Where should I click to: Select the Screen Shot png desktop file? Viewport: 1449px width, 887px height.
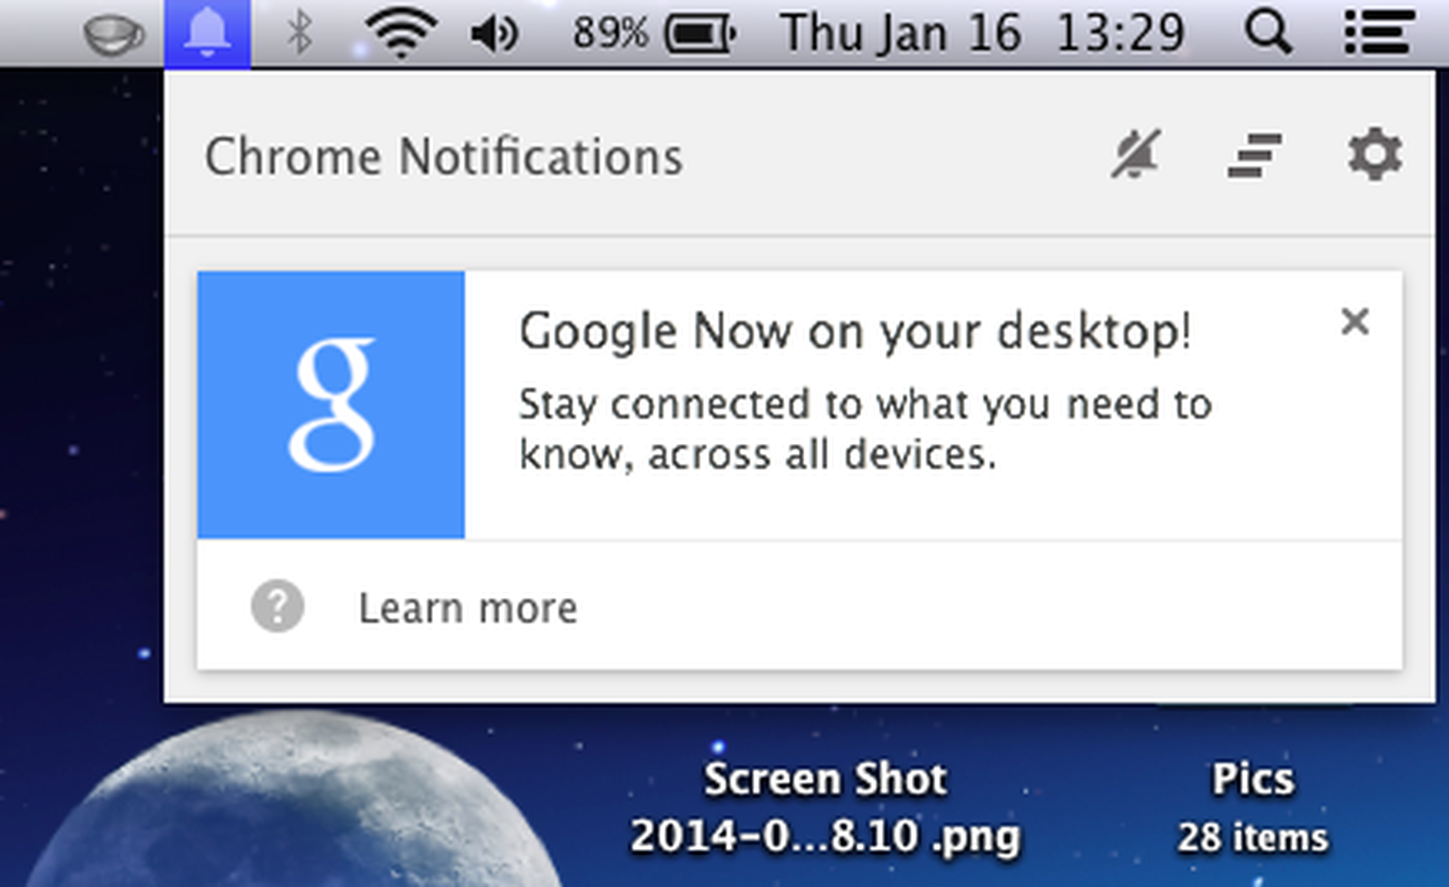(x=825, y=806)
